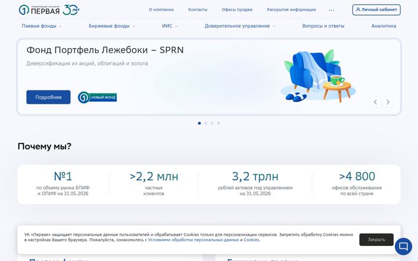Open the Cookies policy link
The image size is (418, 261).
coord(251,240)
